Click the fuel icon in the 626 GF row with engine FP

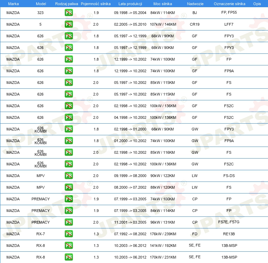(x=69, y=59)
